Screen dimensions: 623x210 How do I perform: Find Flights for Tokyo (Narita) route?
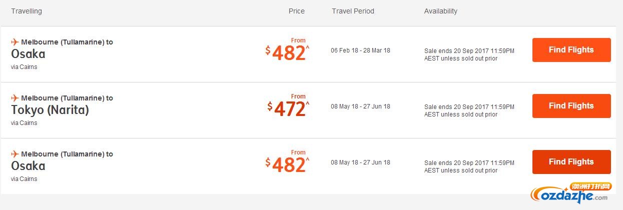pyautogui.click(x=571, y=106)
